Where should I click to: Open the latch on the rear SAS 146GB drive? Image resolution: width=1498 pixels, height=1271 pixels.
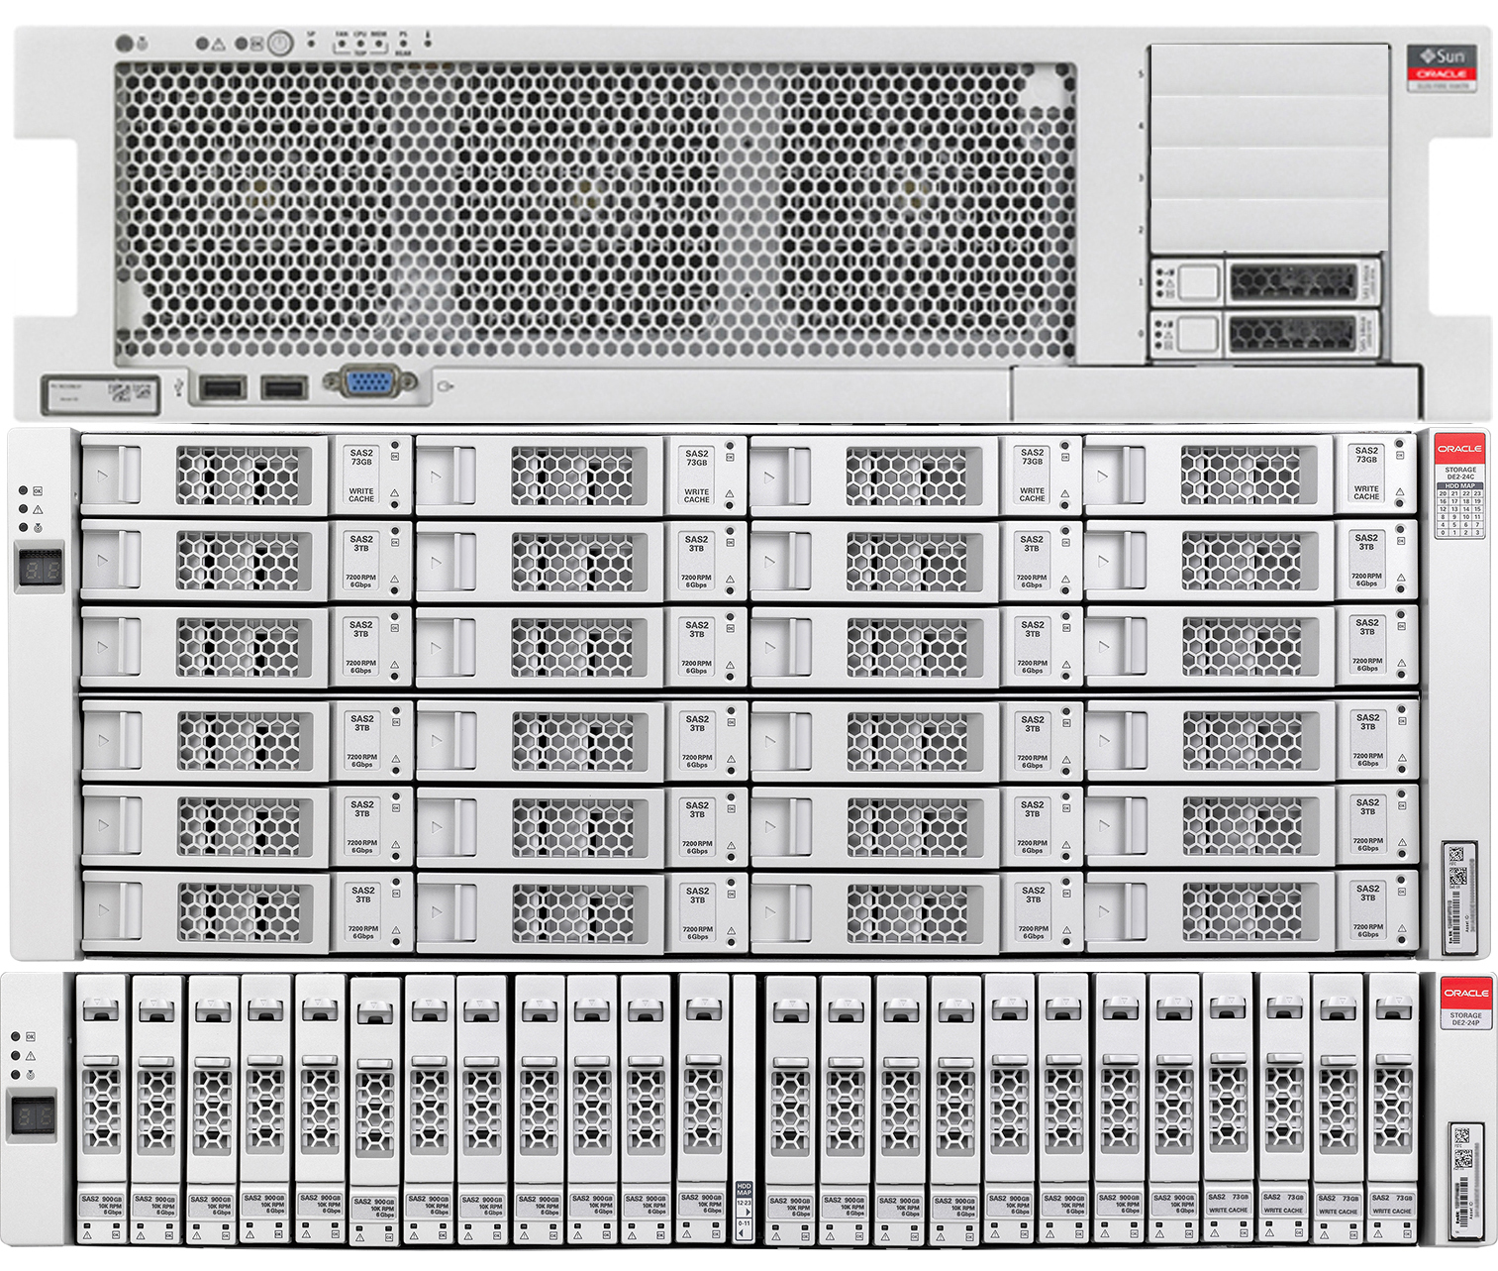1198,283
